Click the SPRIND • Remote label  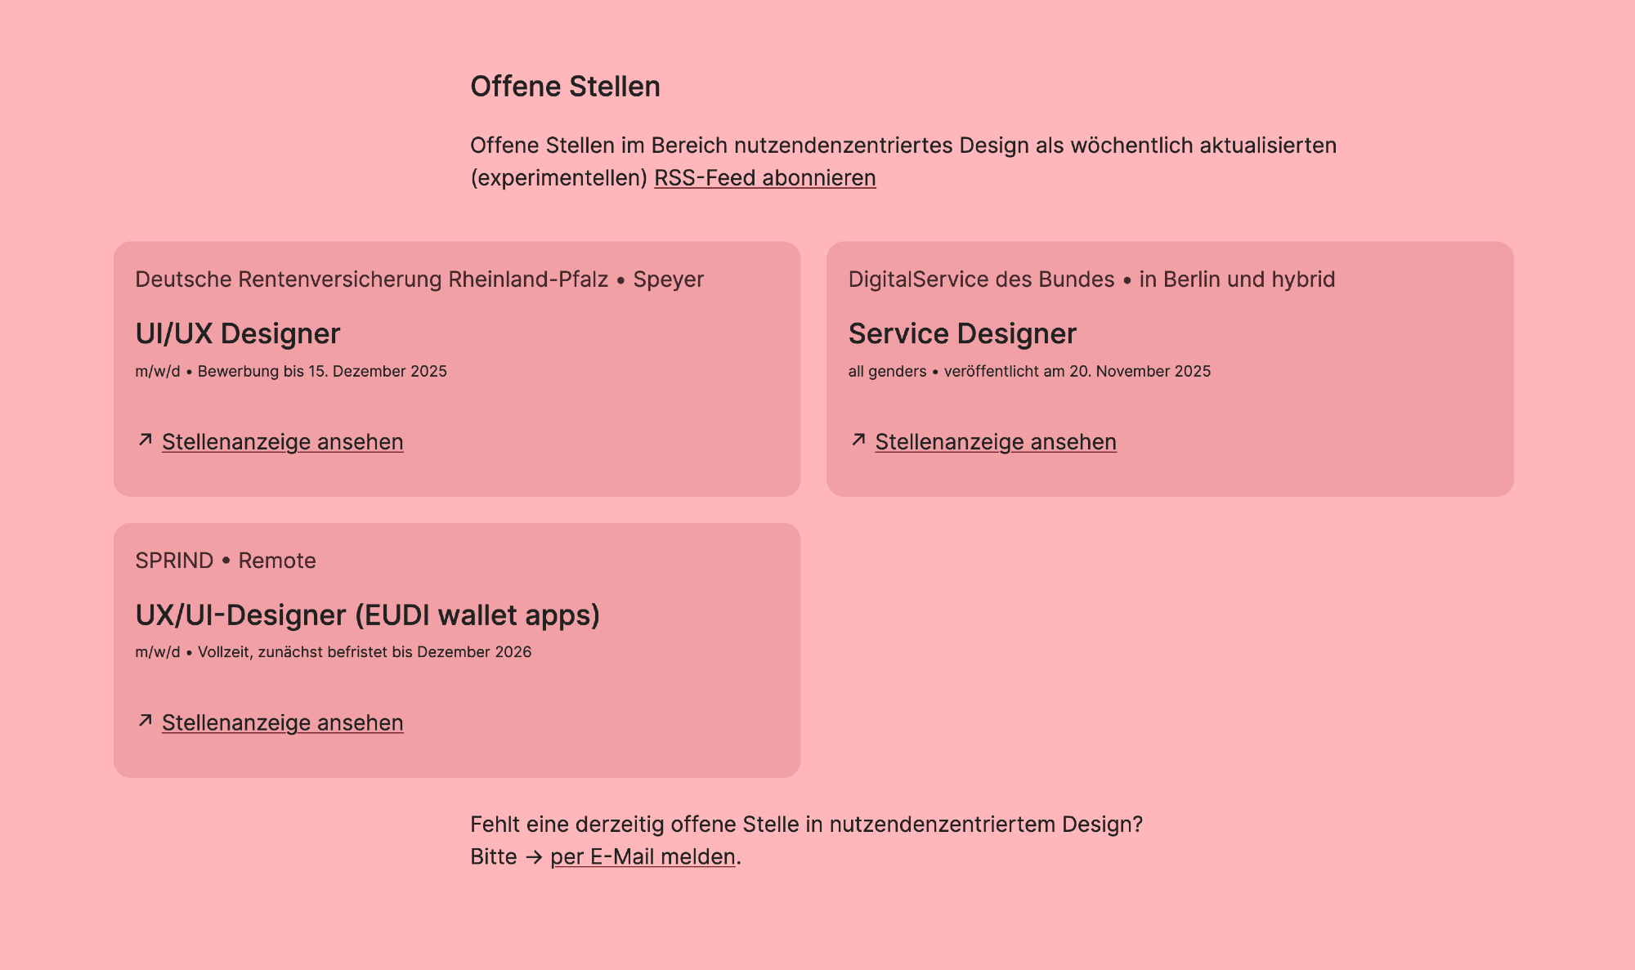[x=226, y=561]
